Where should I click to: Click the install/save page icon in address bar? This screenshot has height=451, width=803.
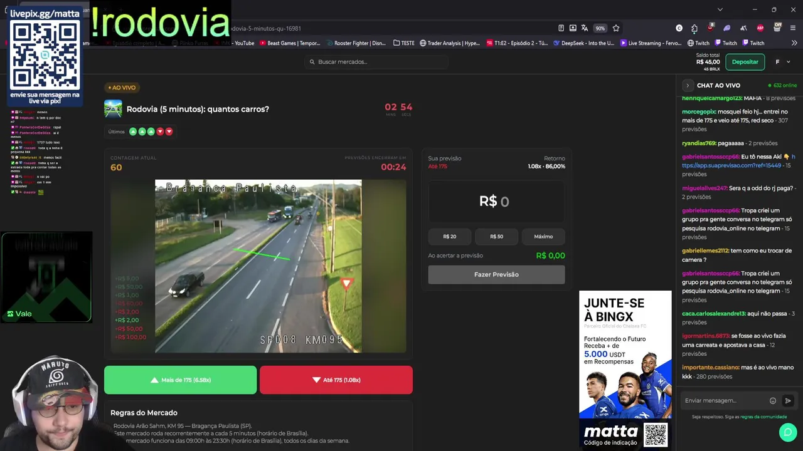(573, 28)
